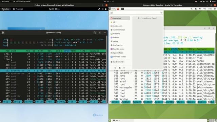Click shutdown power icon in MATE menu
This screenshot has height=122, width=217.
tap(124, 68)
